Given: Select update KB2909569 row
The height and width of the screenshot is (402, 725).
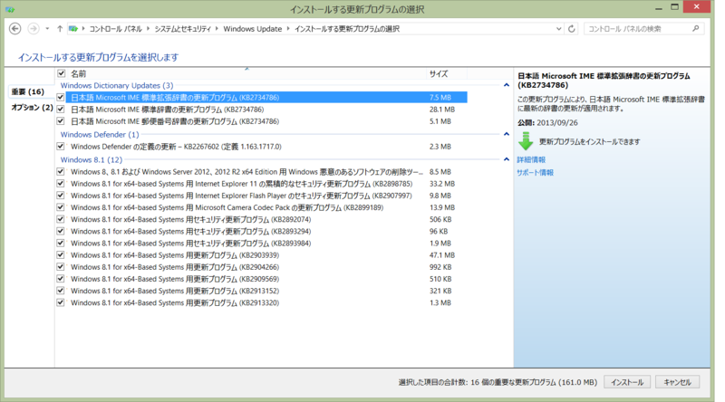Looking at the screenshot, I should 261,279.
